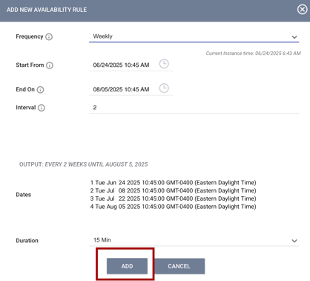Click the Interval info icon
This screenshot has width=310, height=281.
[42, 108]
